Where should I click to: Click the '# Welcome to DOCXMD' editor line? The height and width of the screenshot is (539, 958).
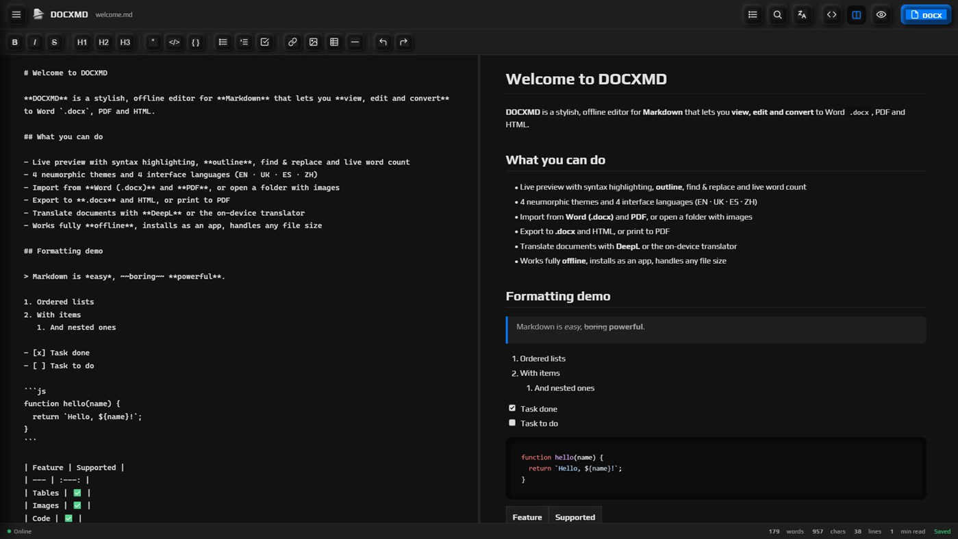tap(66, 73)
